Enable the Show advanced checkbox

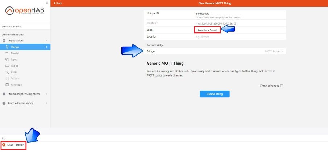pos(282,86)
